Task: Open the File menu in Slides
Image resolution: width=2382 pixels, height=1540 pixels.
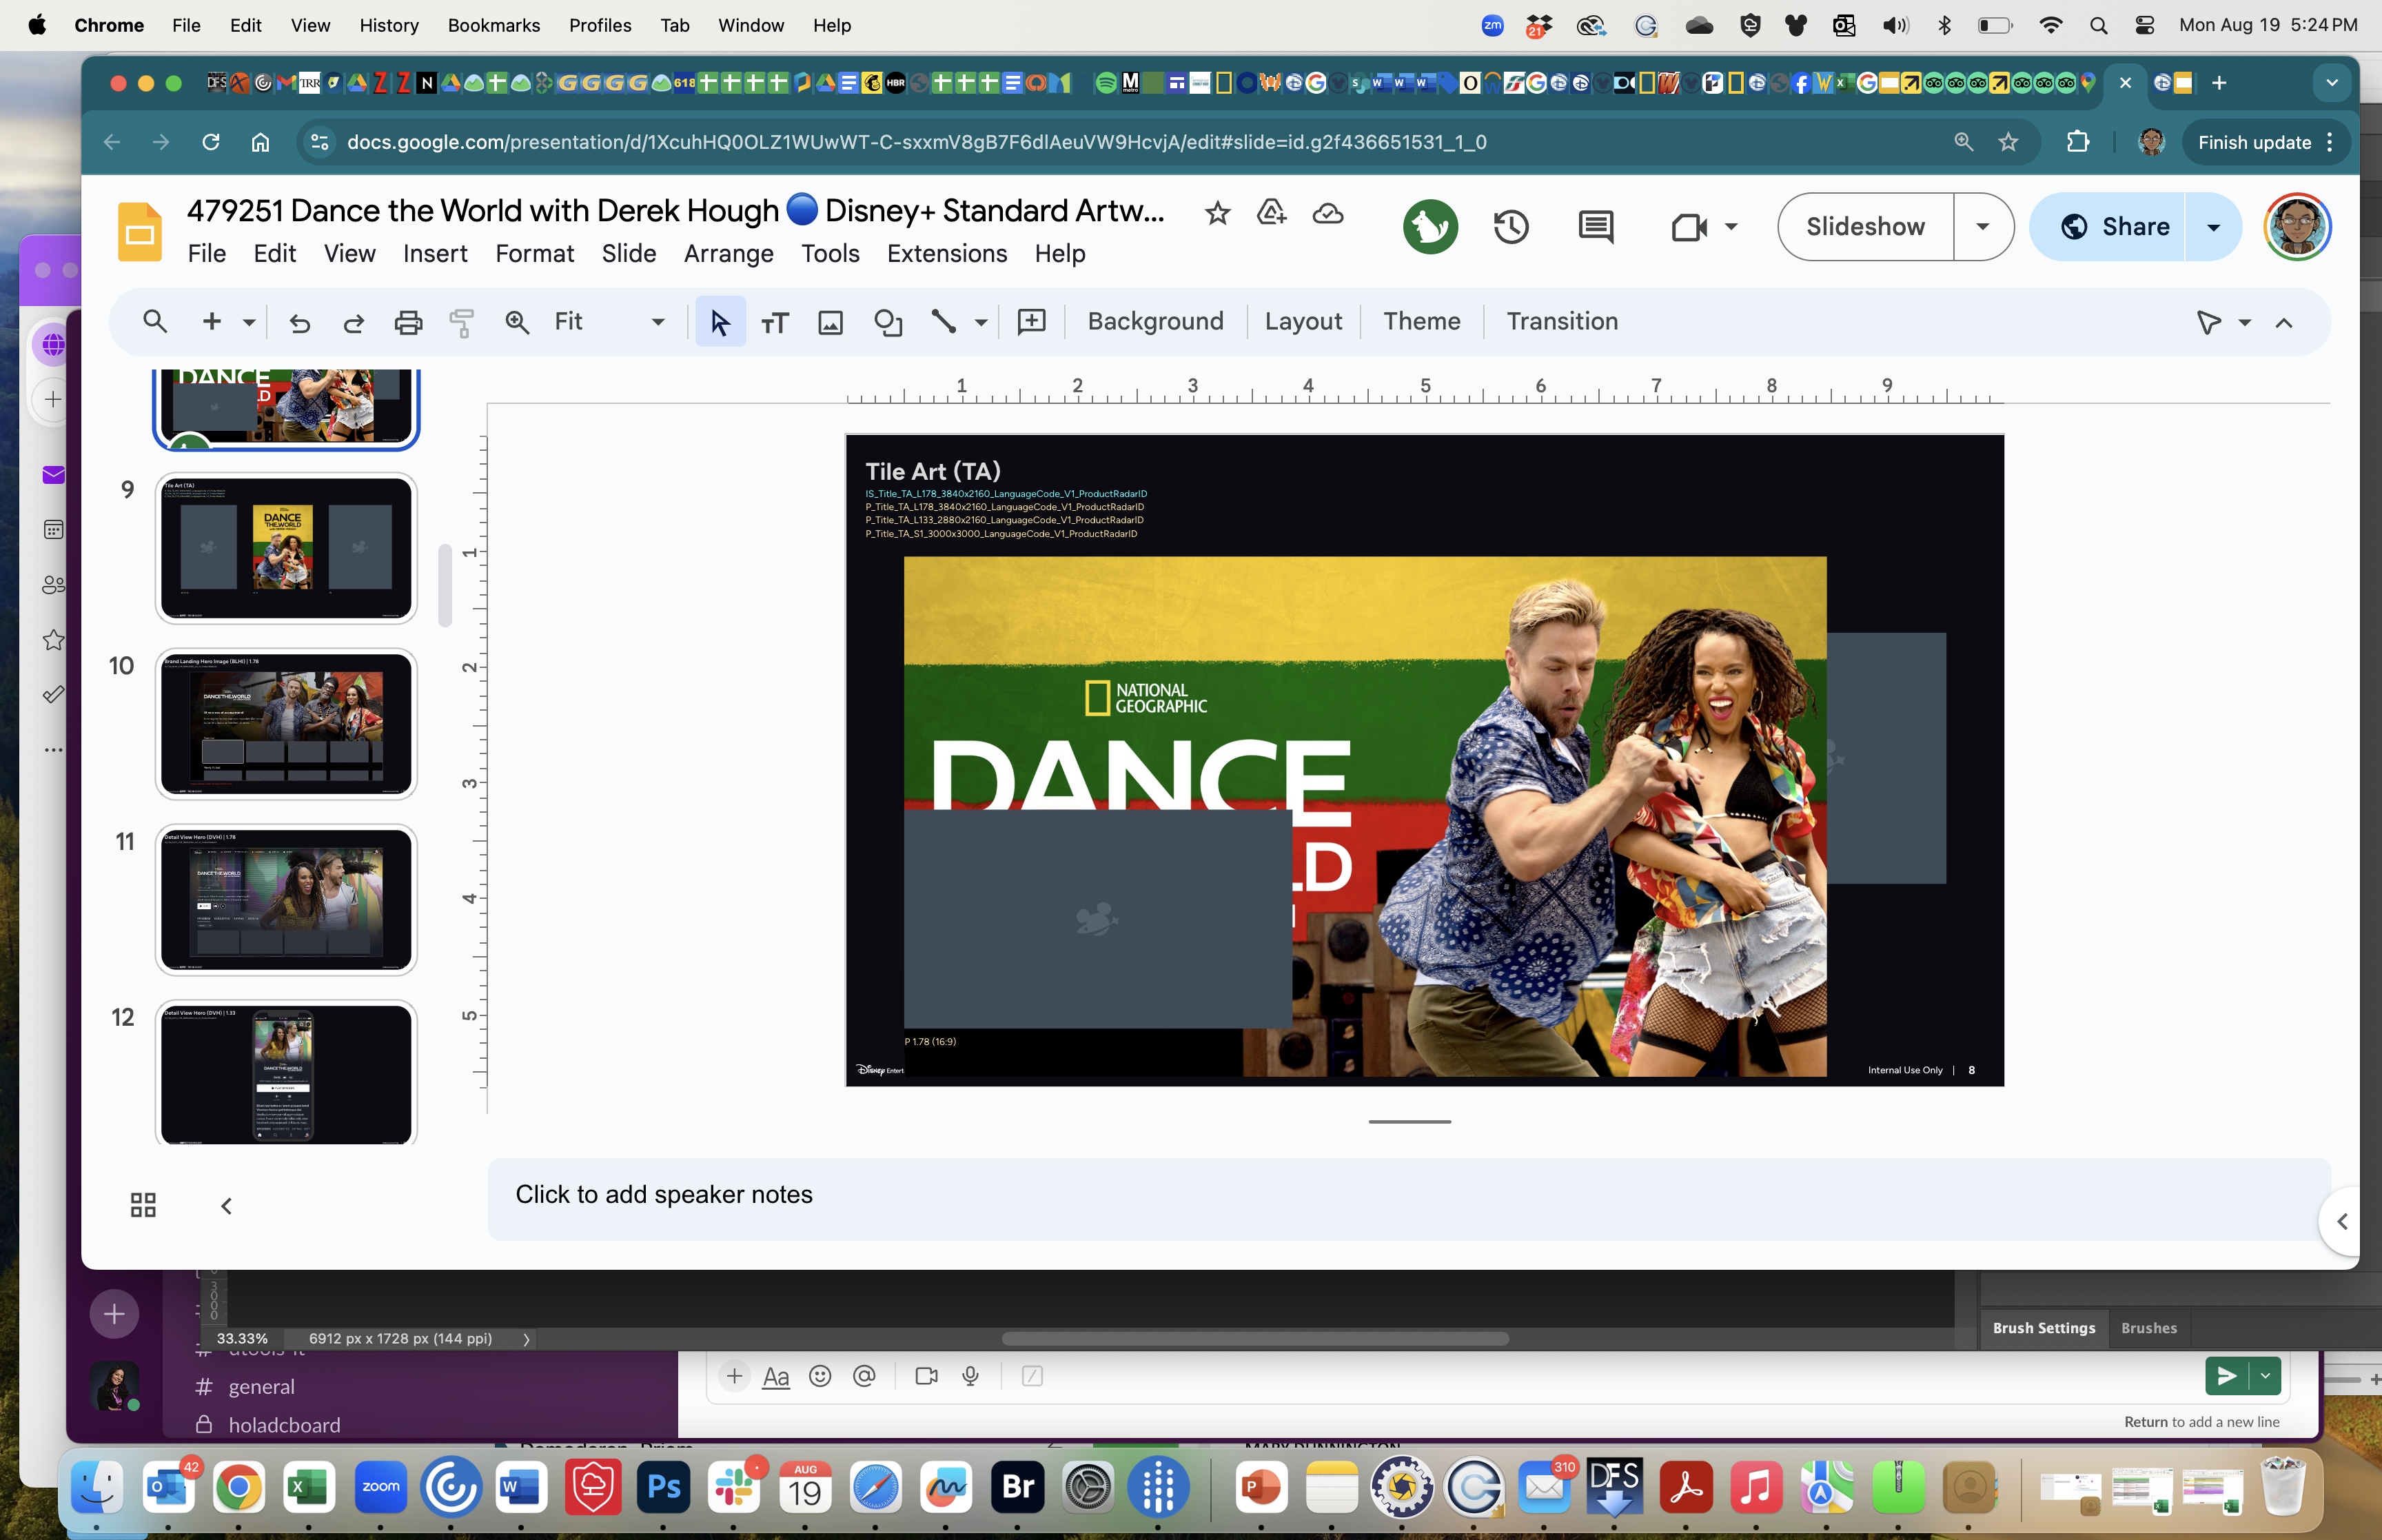Action: [207, 254]
